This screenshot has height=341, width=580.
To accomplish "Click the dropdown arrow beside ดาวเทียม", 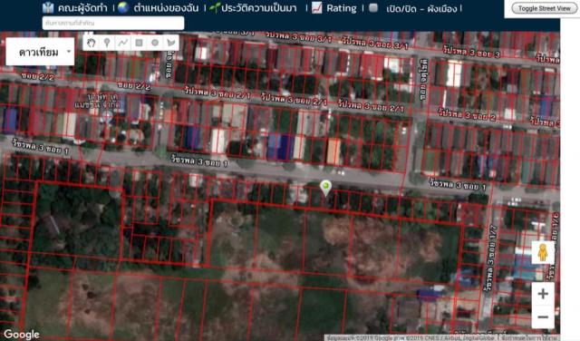I will click(69, 52).
